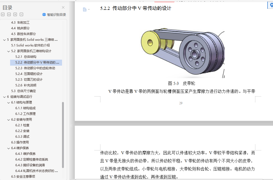Go to 6.4.3 搞好设备的润滑
The width and height of the screenshot is (273, 180).
[30, 165]
